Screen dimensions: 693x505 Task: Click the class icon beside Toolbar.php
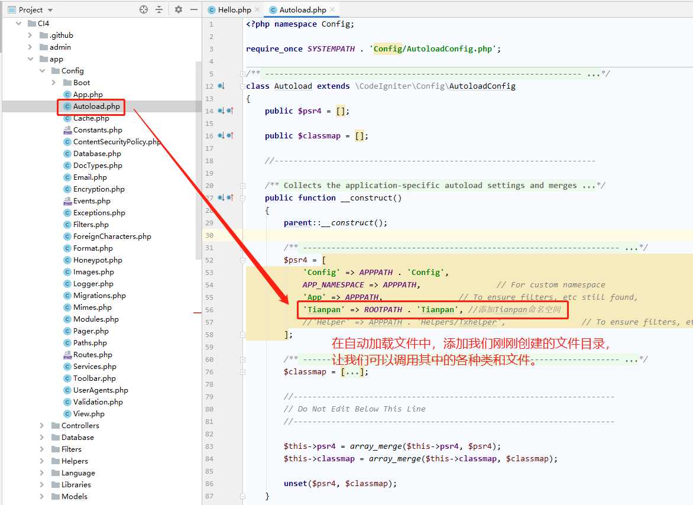[67, 378]
